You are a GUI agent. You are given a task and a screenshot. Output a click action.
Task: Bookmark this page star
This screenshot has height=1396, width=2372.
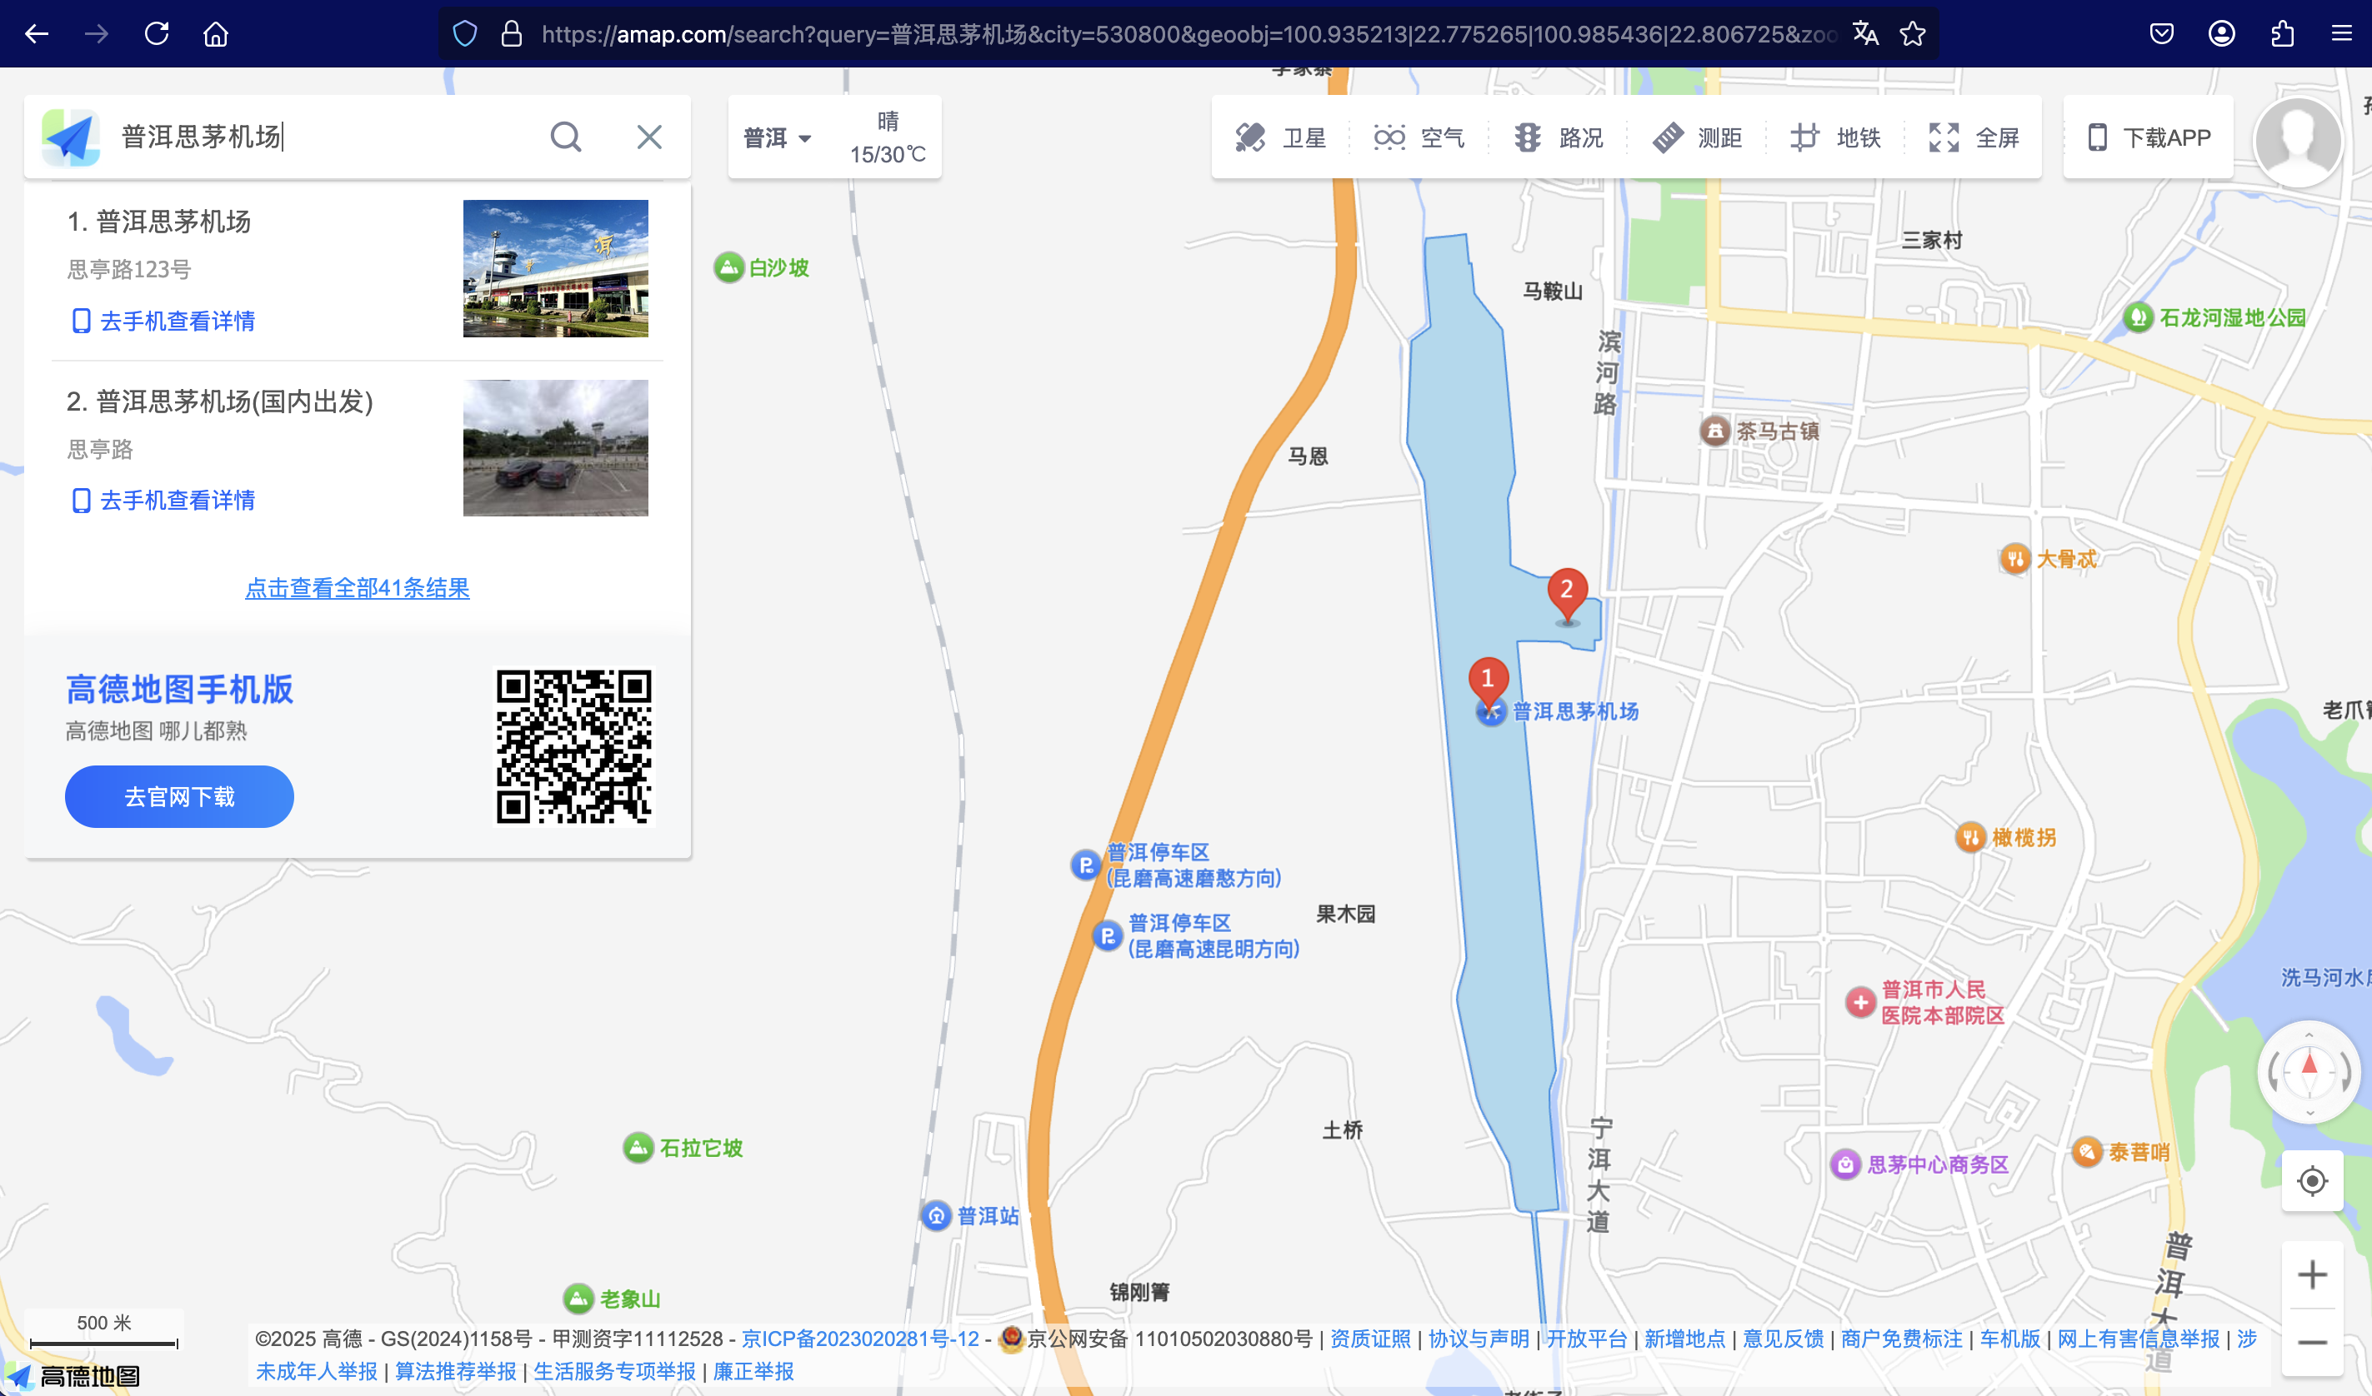(1912, 34)
